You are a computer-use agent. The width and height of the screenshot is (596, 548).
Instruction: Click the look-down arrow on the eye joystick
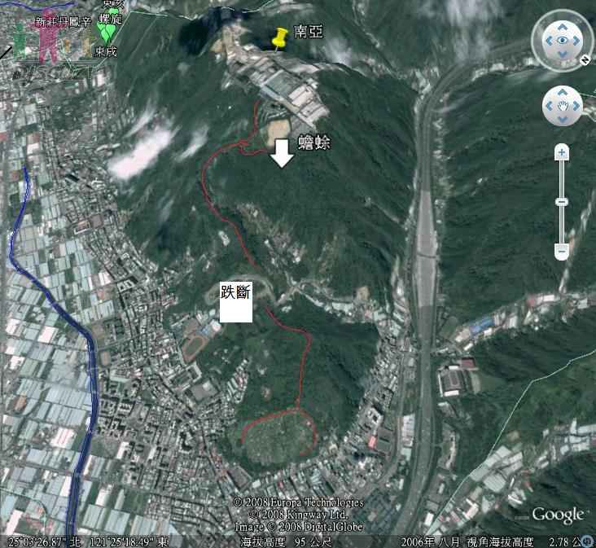coord(562,55)
